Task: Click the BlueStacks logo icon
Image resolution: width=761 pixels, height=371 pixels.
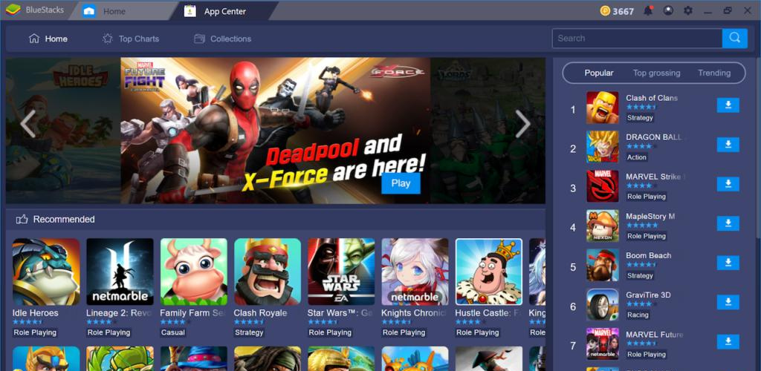Action: coord(13,10)
